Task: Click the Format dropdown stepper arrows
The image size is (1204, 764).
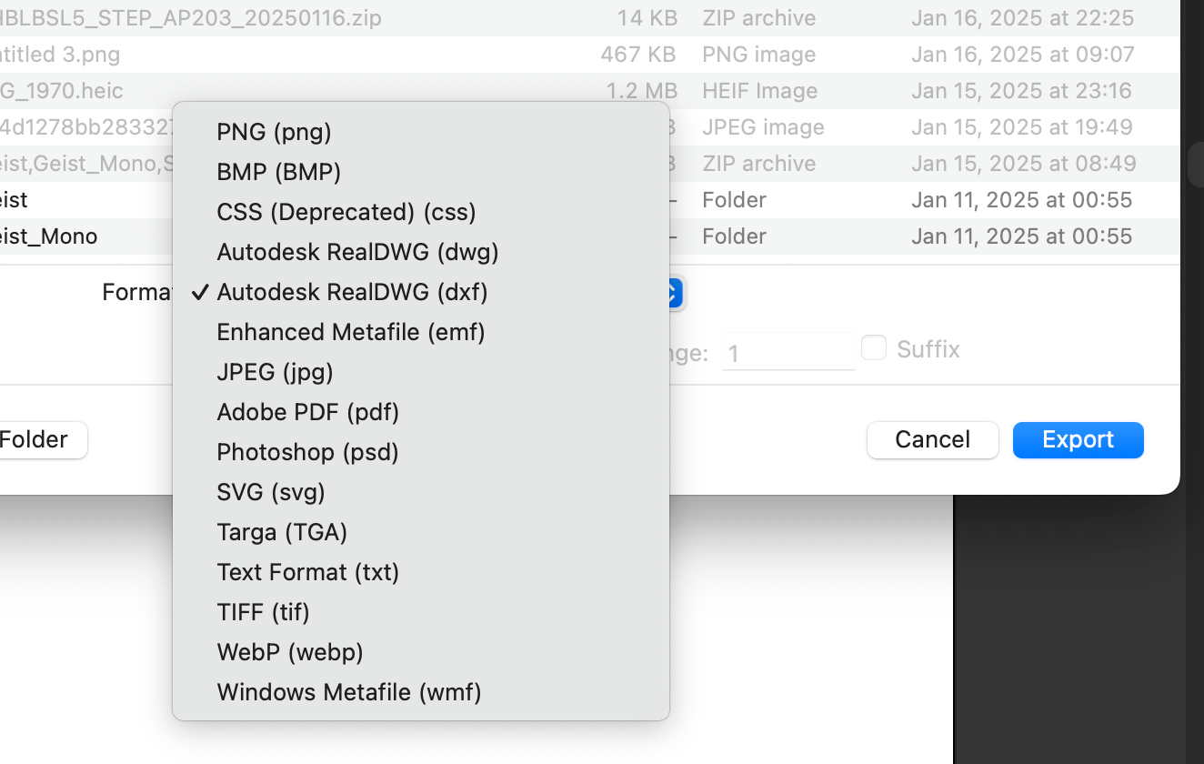Action: [x=676, y=293]
